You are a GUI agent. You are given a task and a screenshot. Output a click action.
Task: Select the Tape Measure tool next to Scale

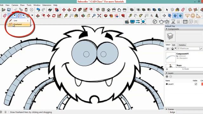(x=66, y=16)
